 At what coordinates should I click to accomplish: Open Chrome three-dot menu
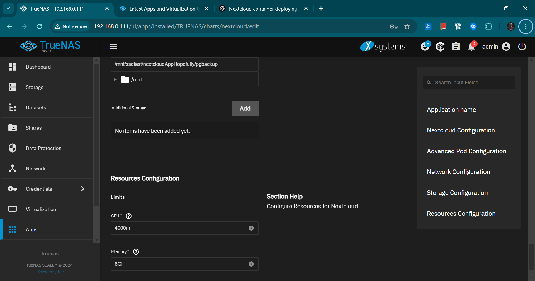[526, 26]
